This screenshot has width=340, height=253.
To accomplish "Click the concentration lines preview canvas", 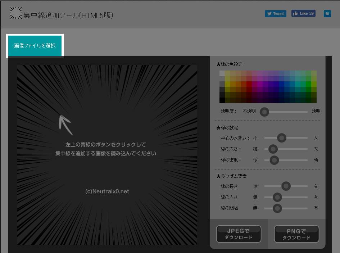I will pos(107,155).
